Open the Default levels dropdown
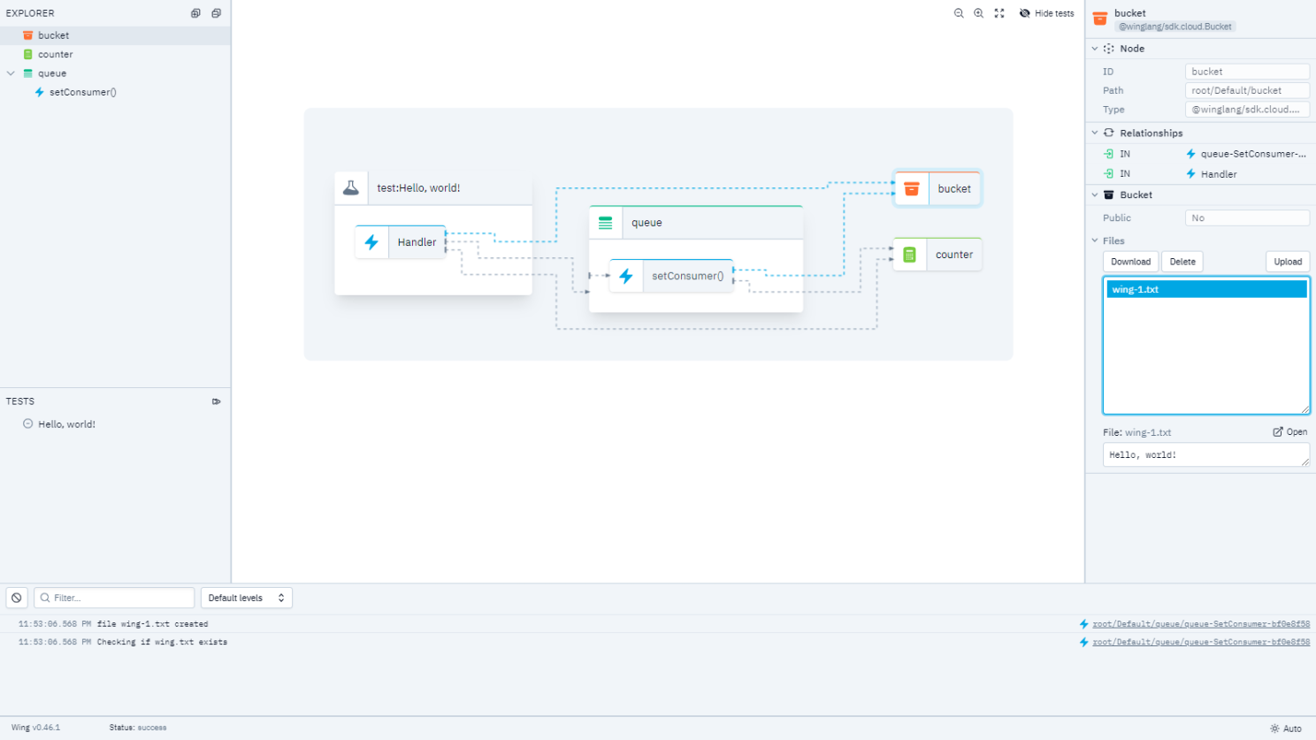This screenshot has height=740, width=1316. point(246,598)
